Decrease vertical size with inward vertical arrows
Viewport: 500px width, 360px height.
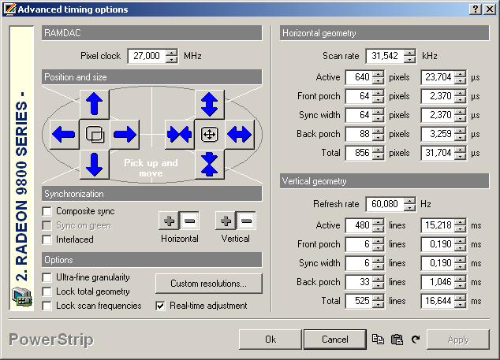210,165
